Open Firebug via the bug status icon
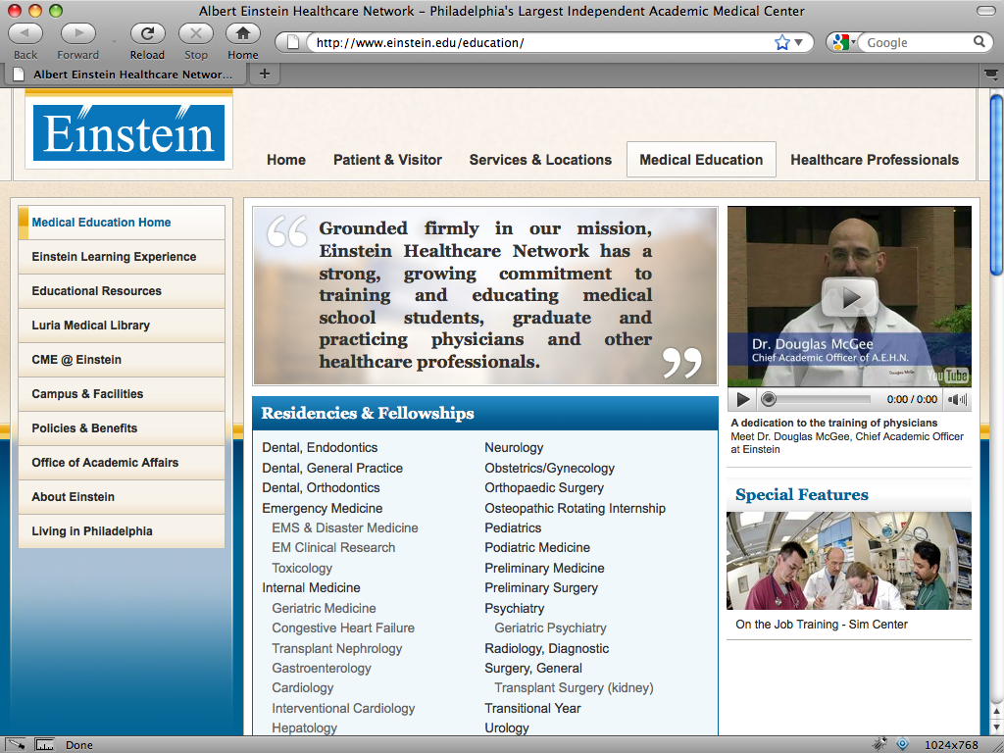Image resolution: width=1004 pixels, height=753 pixels. (x=880, y=744)
